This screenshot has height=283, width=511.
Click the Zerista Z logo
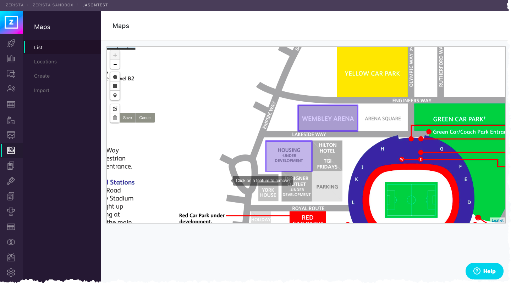(x=11, y=22)
